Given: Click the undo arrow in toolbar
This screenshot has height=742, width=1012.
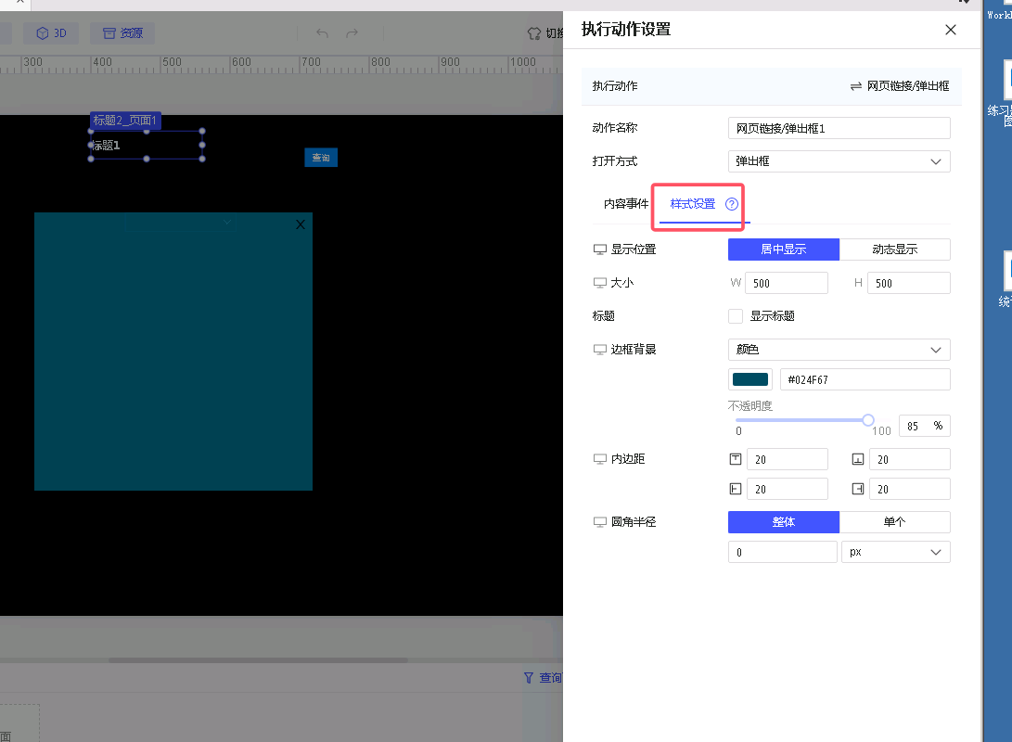Looking at the screenshot, I should click(x=322, y=32).
